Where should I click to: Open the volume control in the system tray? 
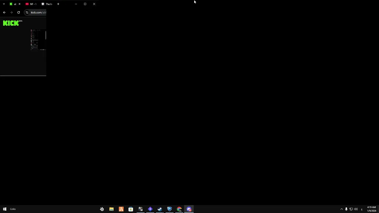356,209
